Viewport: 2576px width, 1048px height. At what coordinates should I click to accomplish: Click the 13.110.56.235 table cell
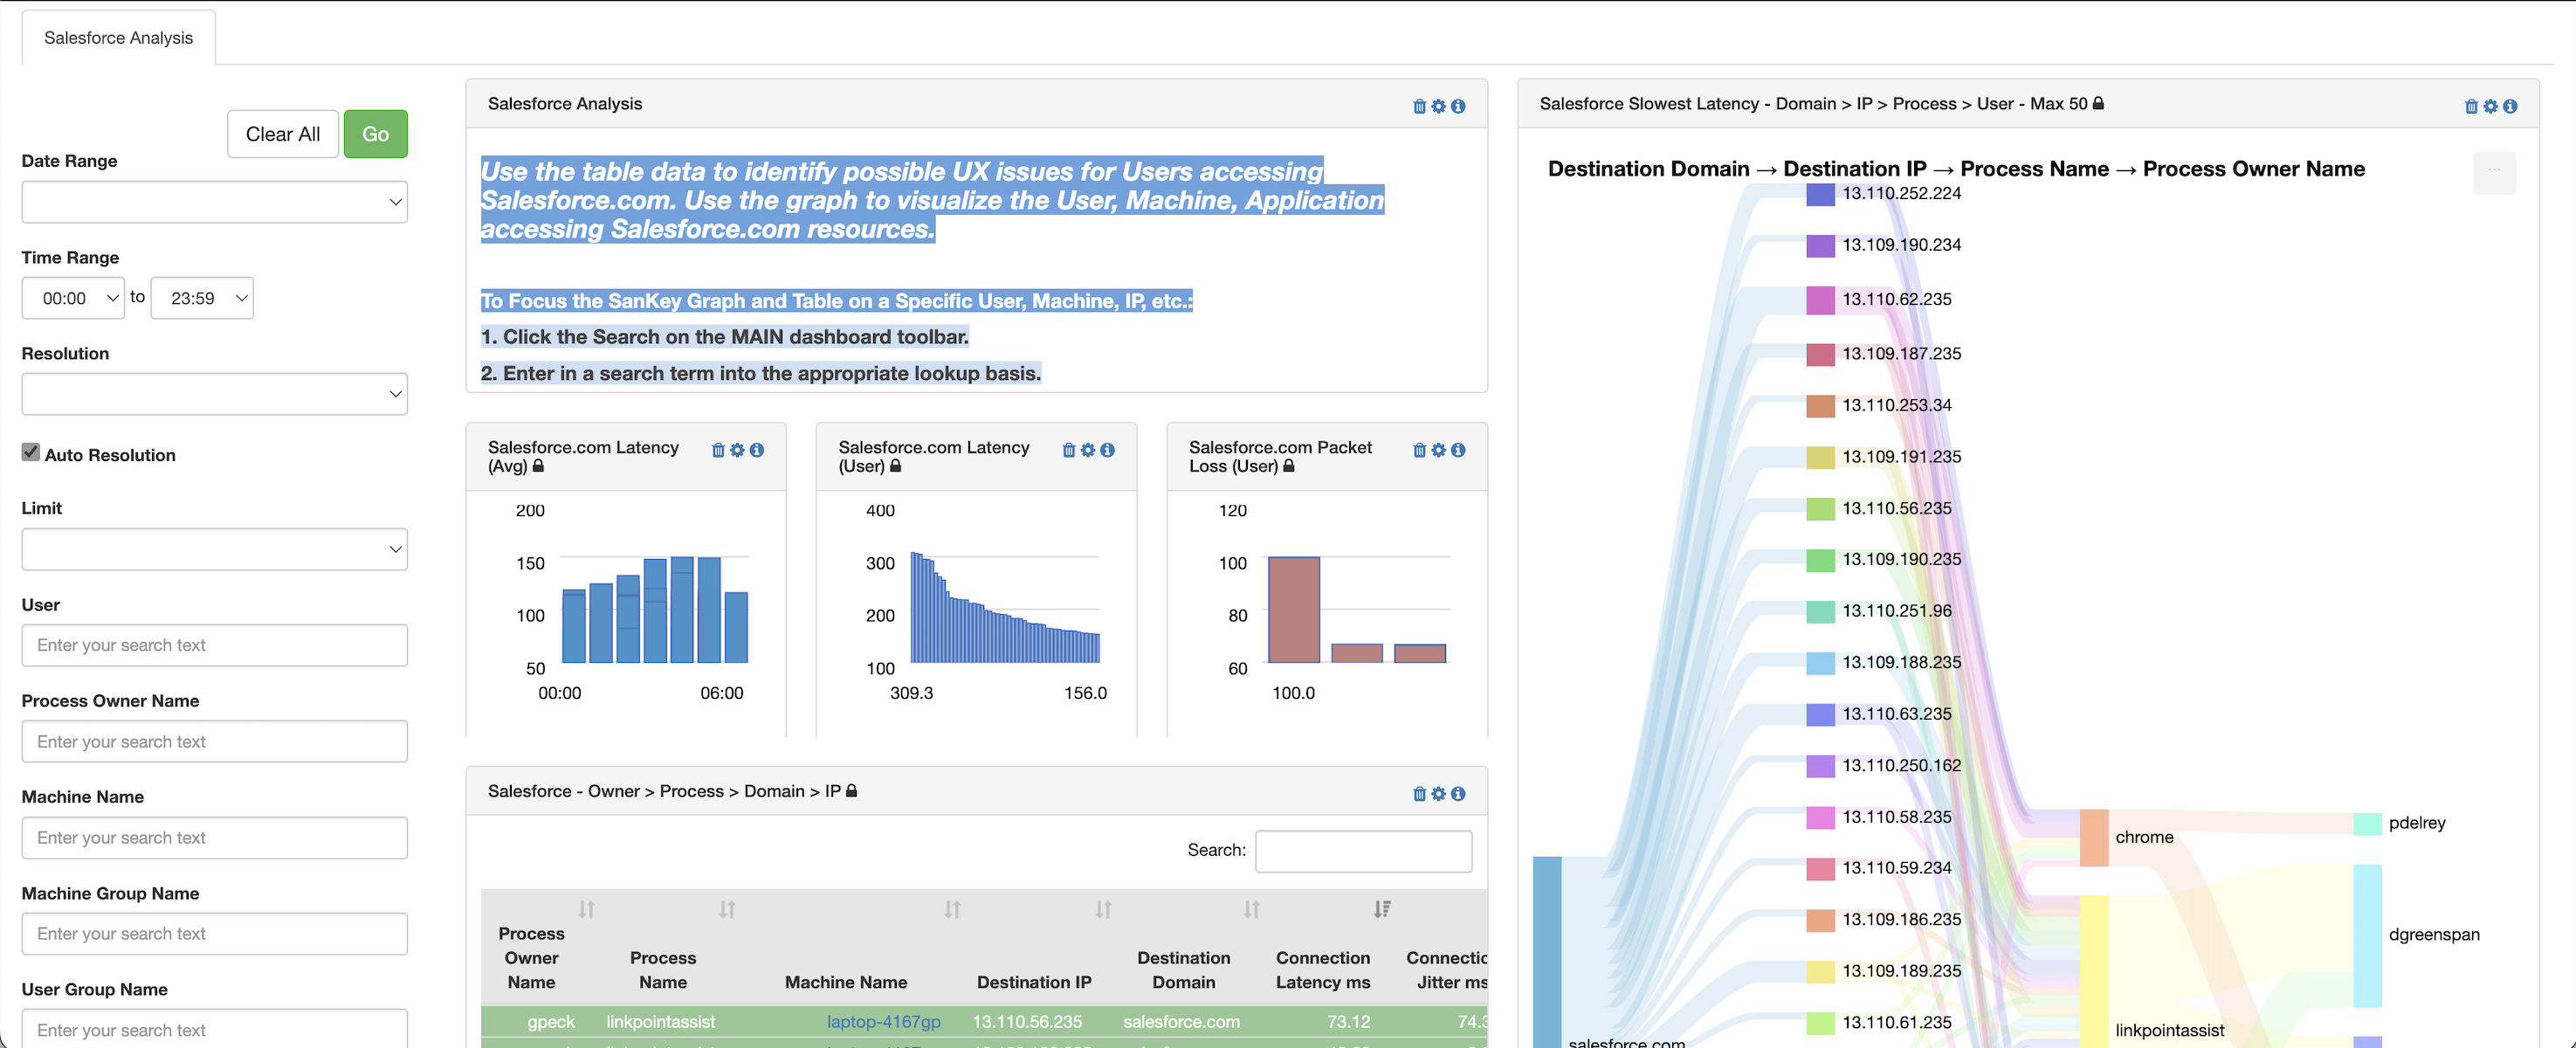click(x=1027, y=1022)
